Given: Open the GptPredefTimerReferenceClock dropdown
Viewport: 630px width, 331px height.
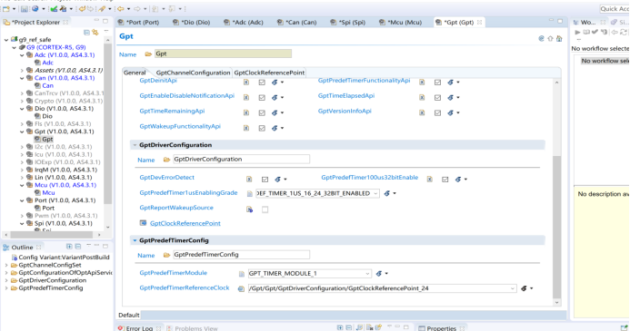Looking at the screenshot, I should coord(513,288).
